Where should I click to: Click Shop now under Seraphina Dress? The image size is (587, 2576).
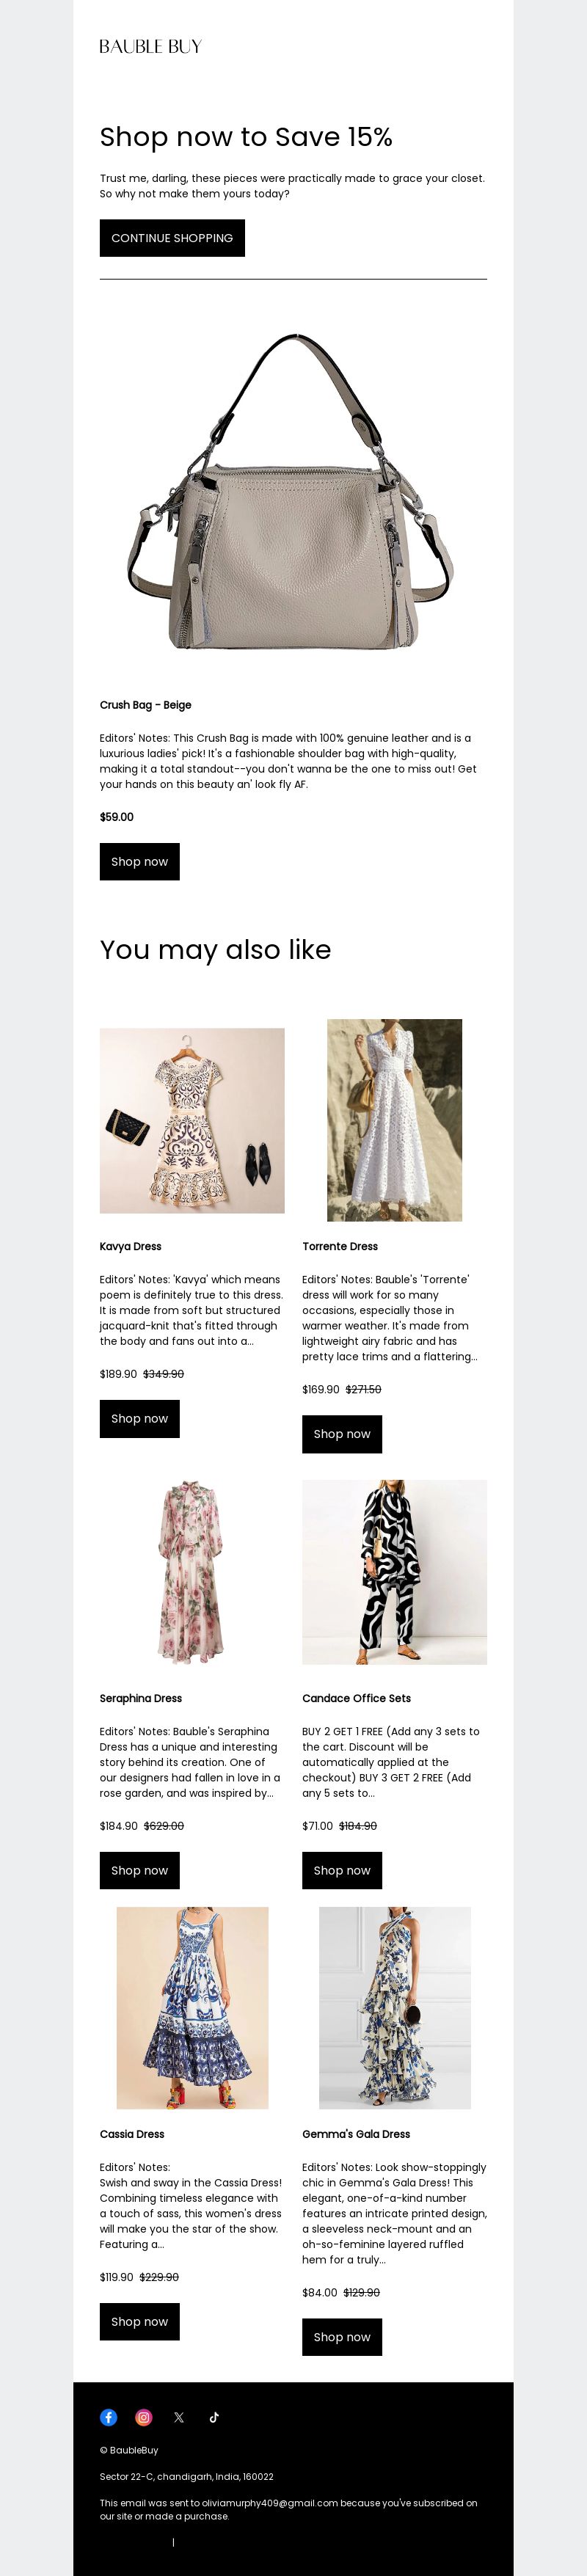(140, 1870)
